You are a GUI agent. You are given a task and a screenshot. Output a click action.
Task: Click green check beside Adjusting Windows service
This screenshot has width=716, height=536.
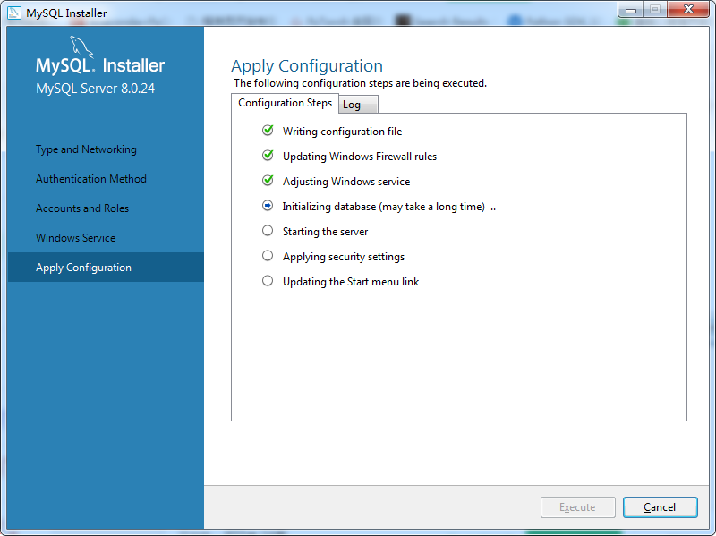point(268,181)
